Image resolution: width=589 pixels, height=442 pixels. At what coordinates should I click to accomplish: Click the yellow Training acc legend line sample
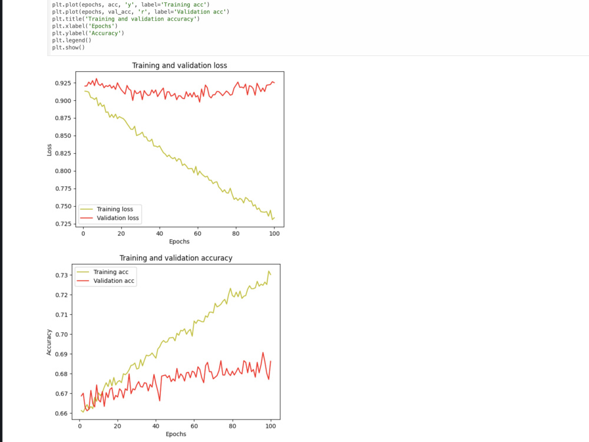tap(82, 272)
